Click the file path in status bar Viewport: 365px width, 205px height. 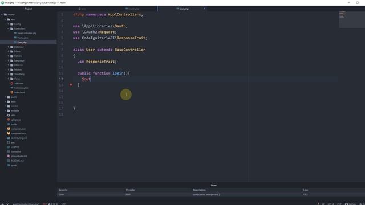pyautogui.click(x=26, y=204)
